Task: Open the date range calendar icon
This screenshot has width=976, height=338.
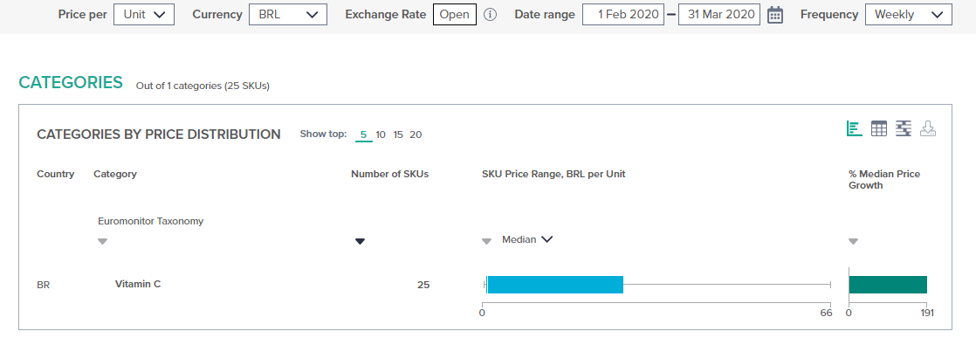Action: click(x=775, y=14)
